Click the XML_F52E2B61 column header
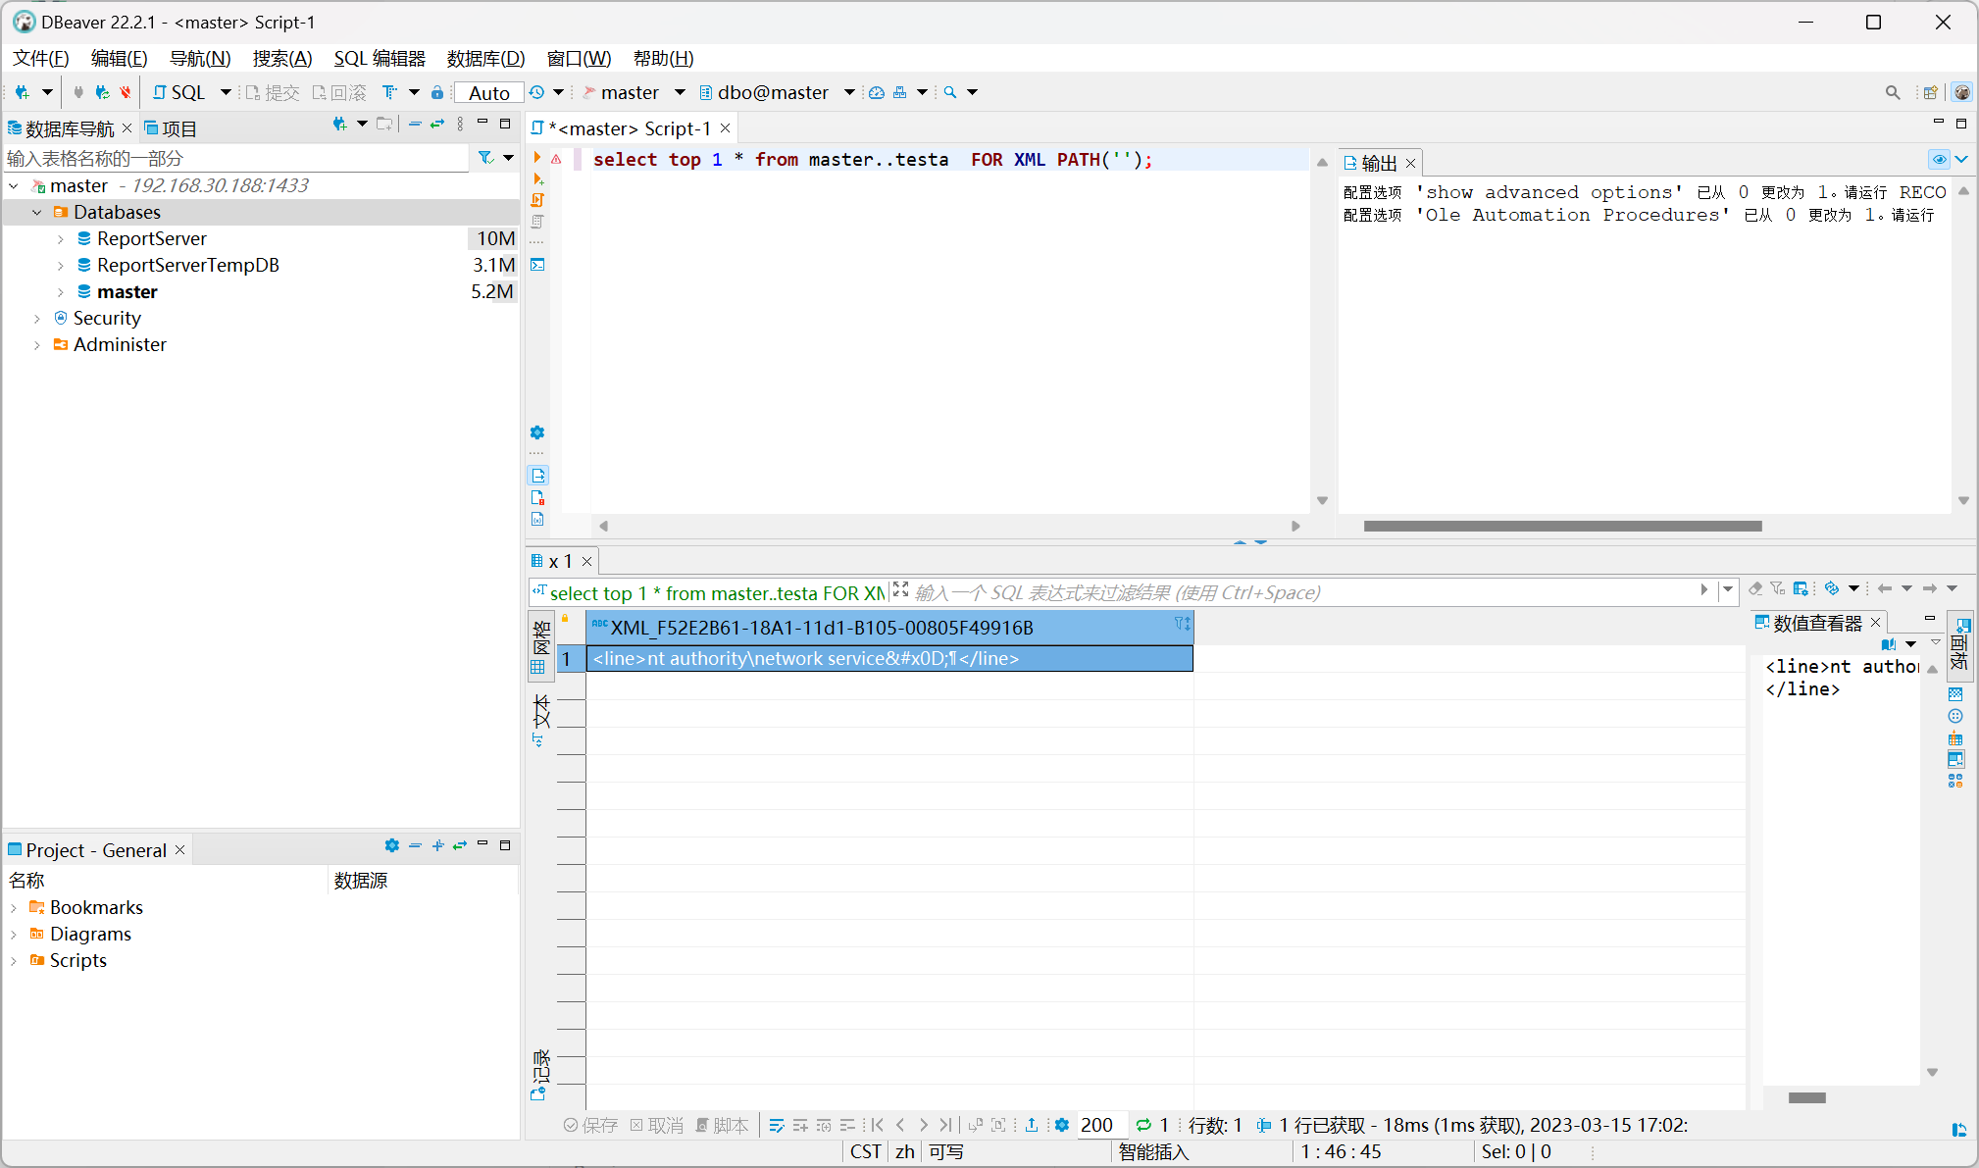 click(x=888, y=627)
